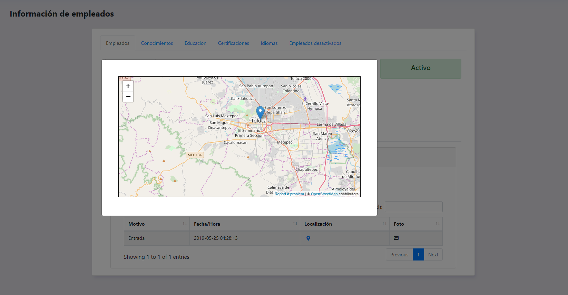Click the blue location marker on Toluca
568x295 pixels.
click(x=260, y=113)
